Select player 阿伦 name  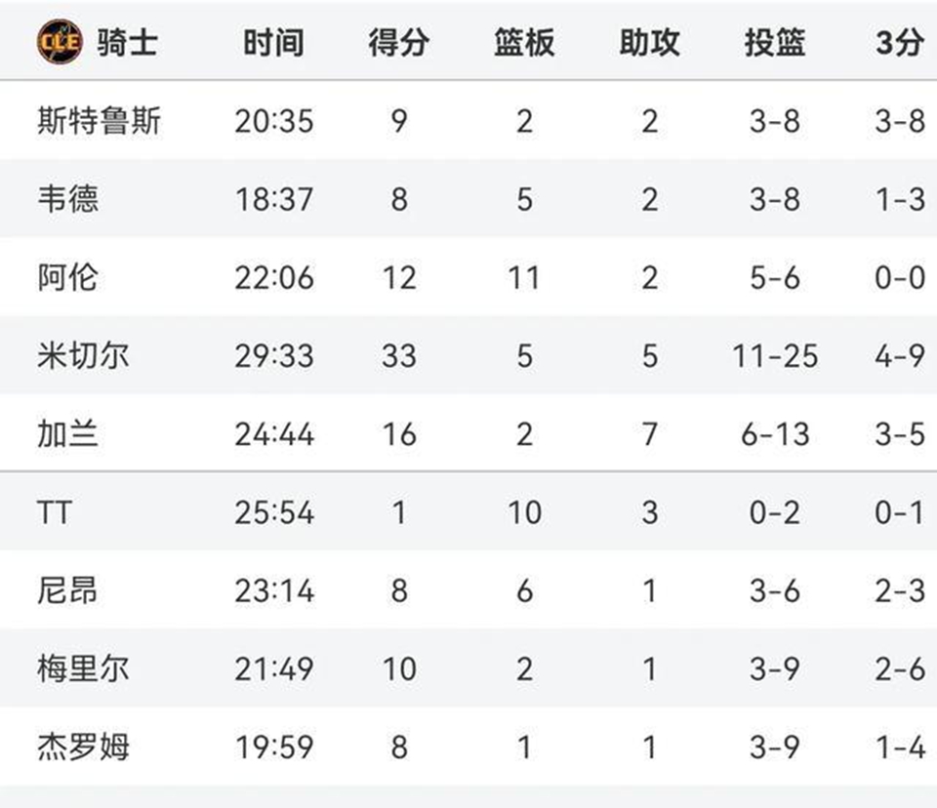pos(68,277)
